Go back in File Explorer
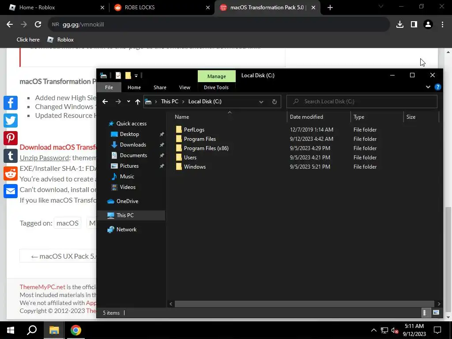The image size is (452, 339). [x=105, y=102]
